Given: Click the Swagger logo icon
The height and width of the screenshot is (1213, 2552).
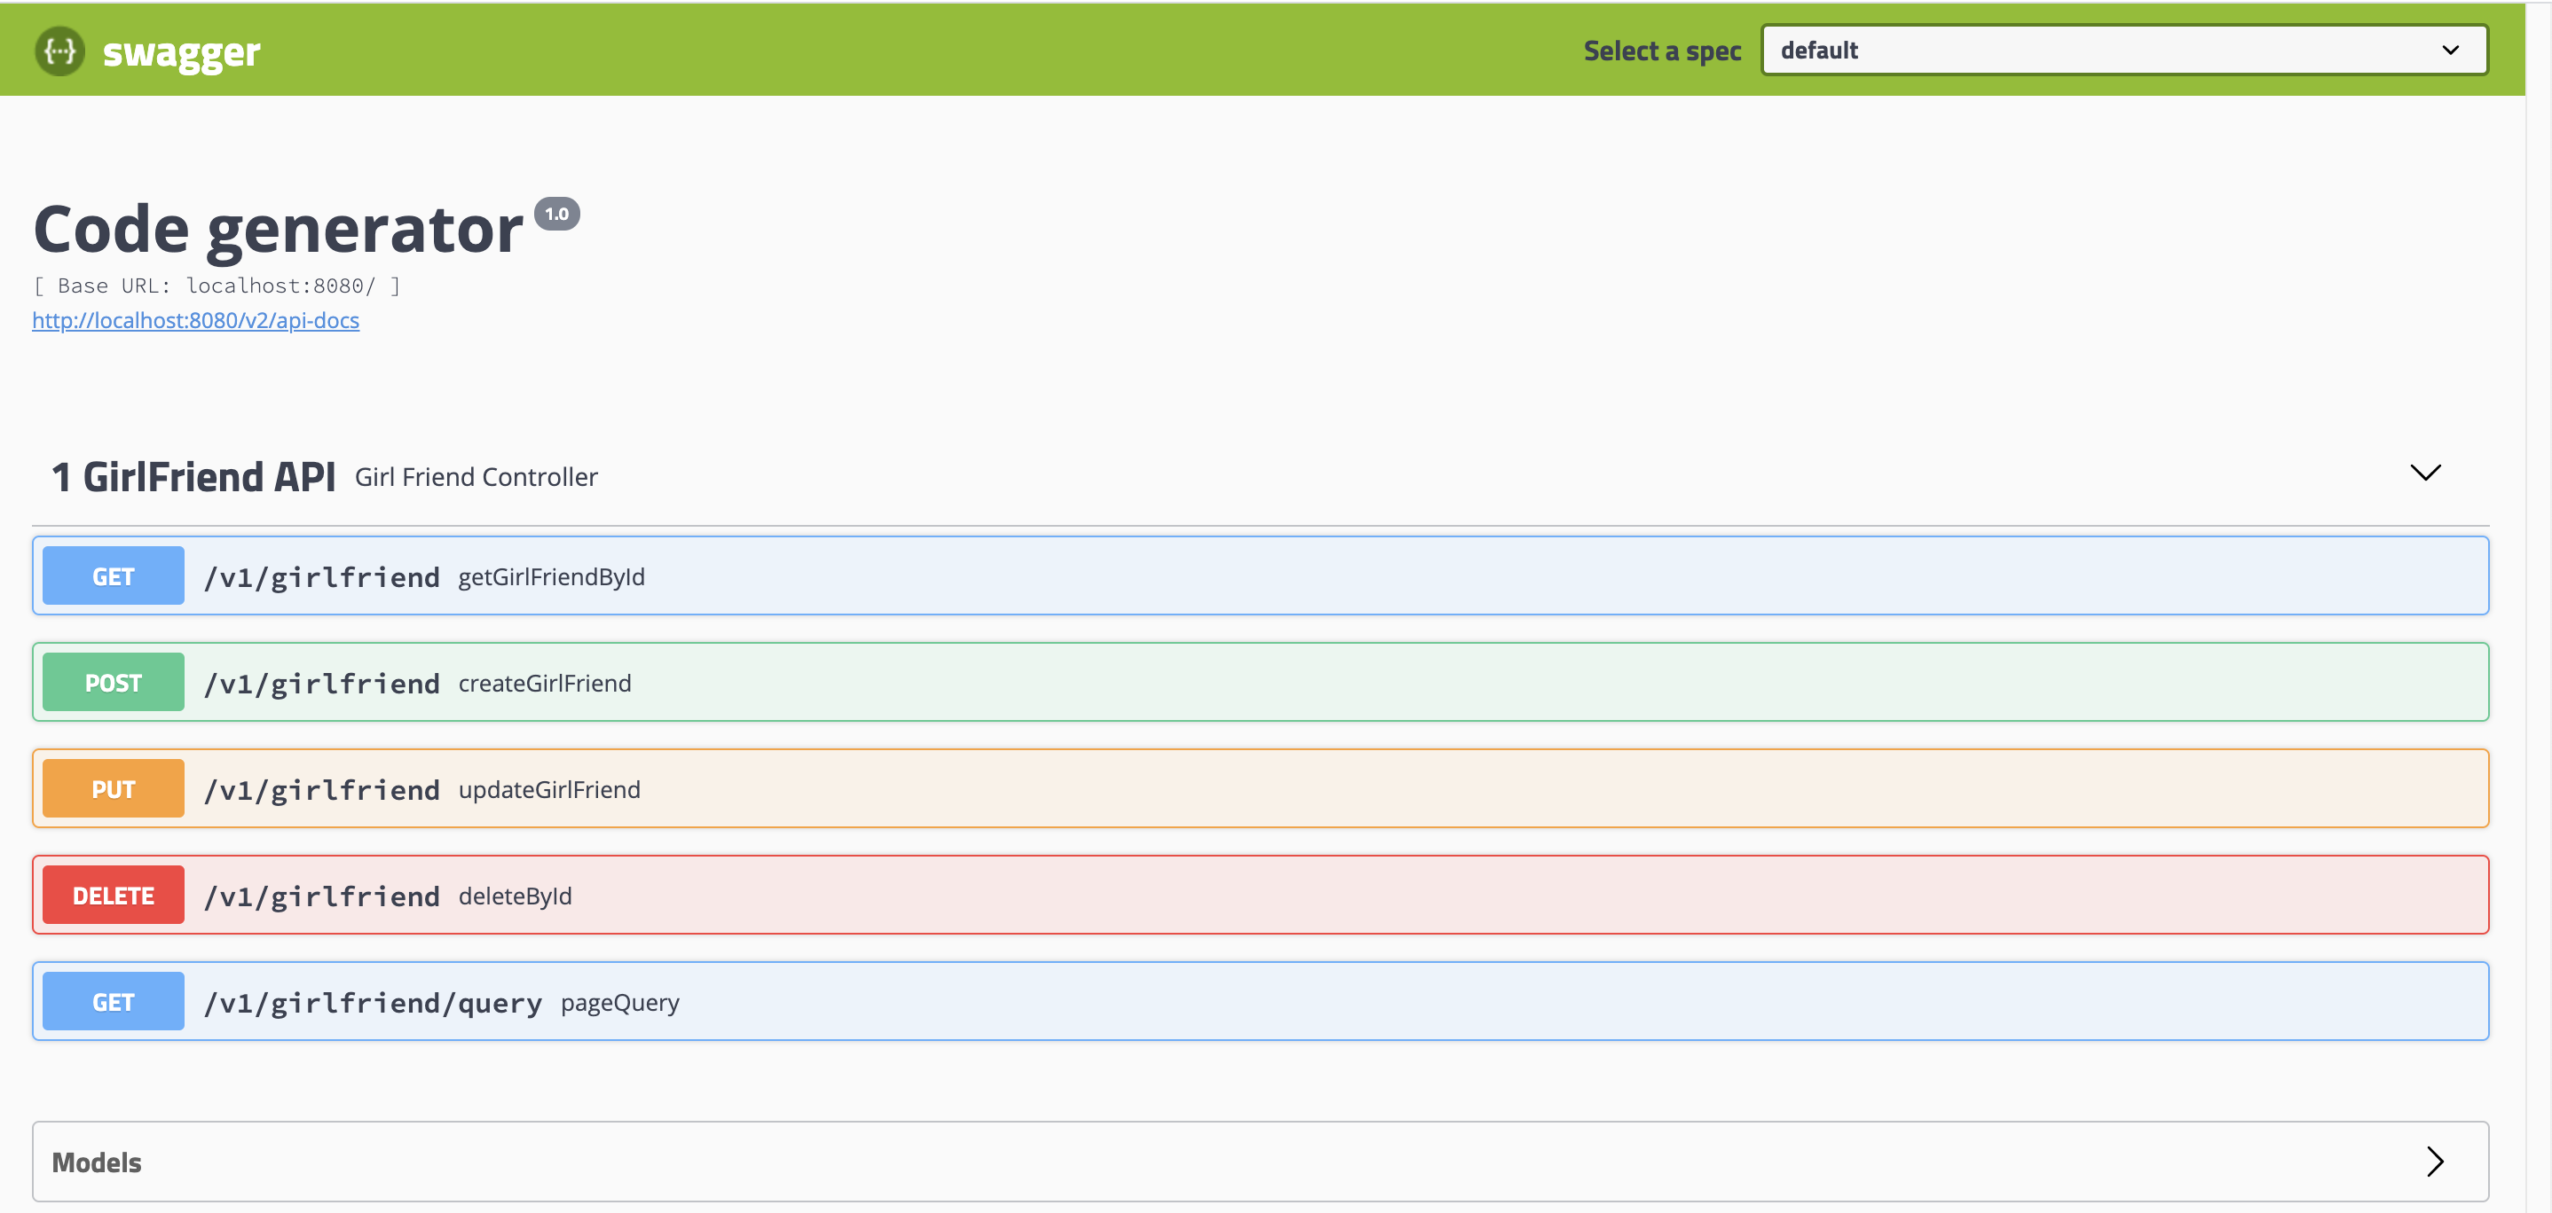Looking at the screenshot, I should click(x=59, y=51).
